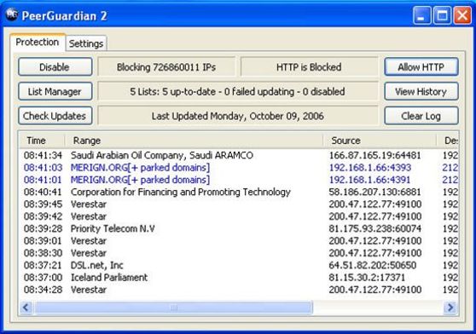The height and width of the screenshot is (334, 476).
Task: Click the 08:37:00 time cell
Action: [x=43, y=277]
